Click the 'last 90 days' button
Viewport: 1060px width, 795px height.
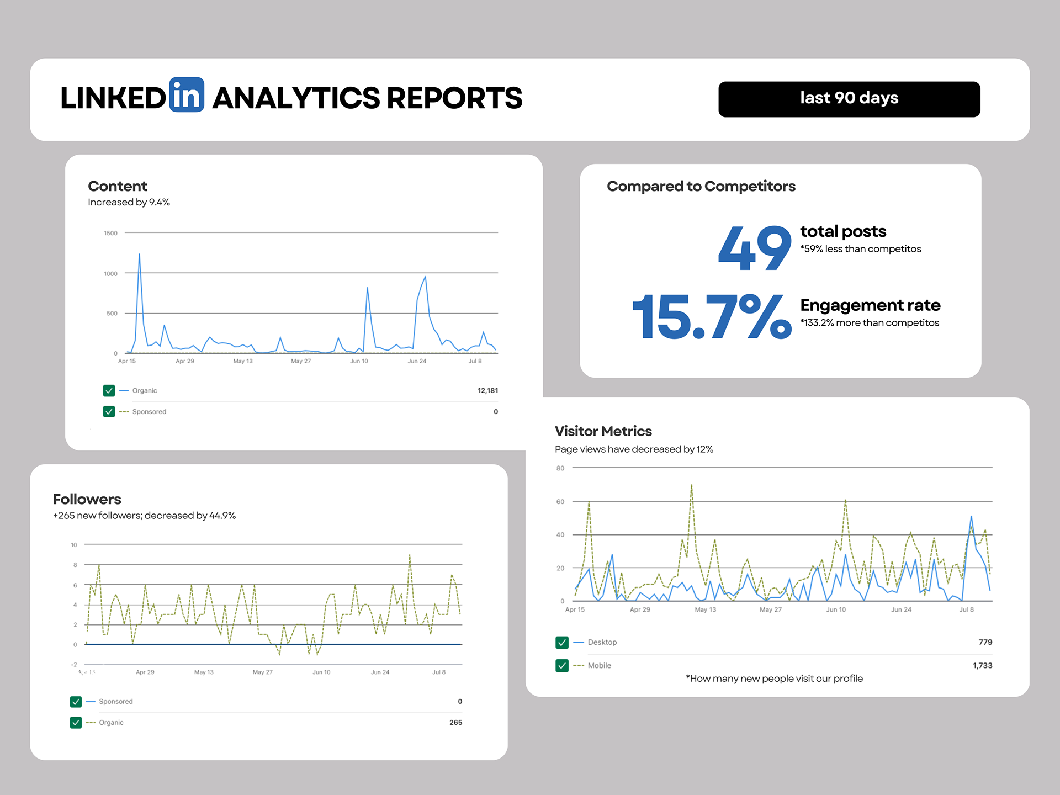pos(849,99)
